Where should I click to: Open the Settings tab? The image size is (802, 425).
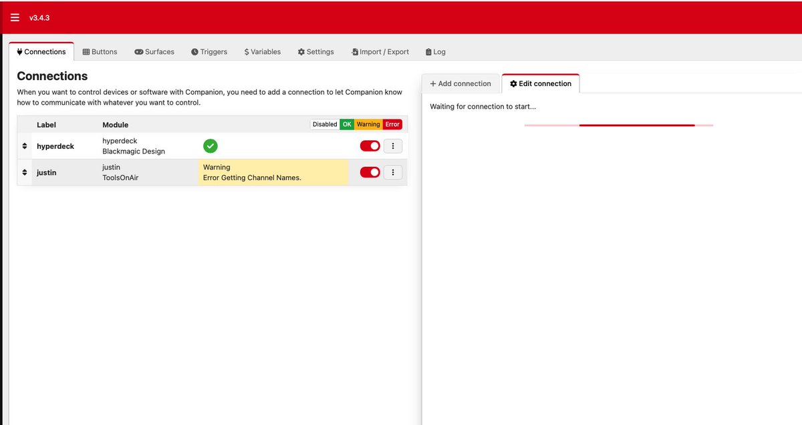point(315,51)
